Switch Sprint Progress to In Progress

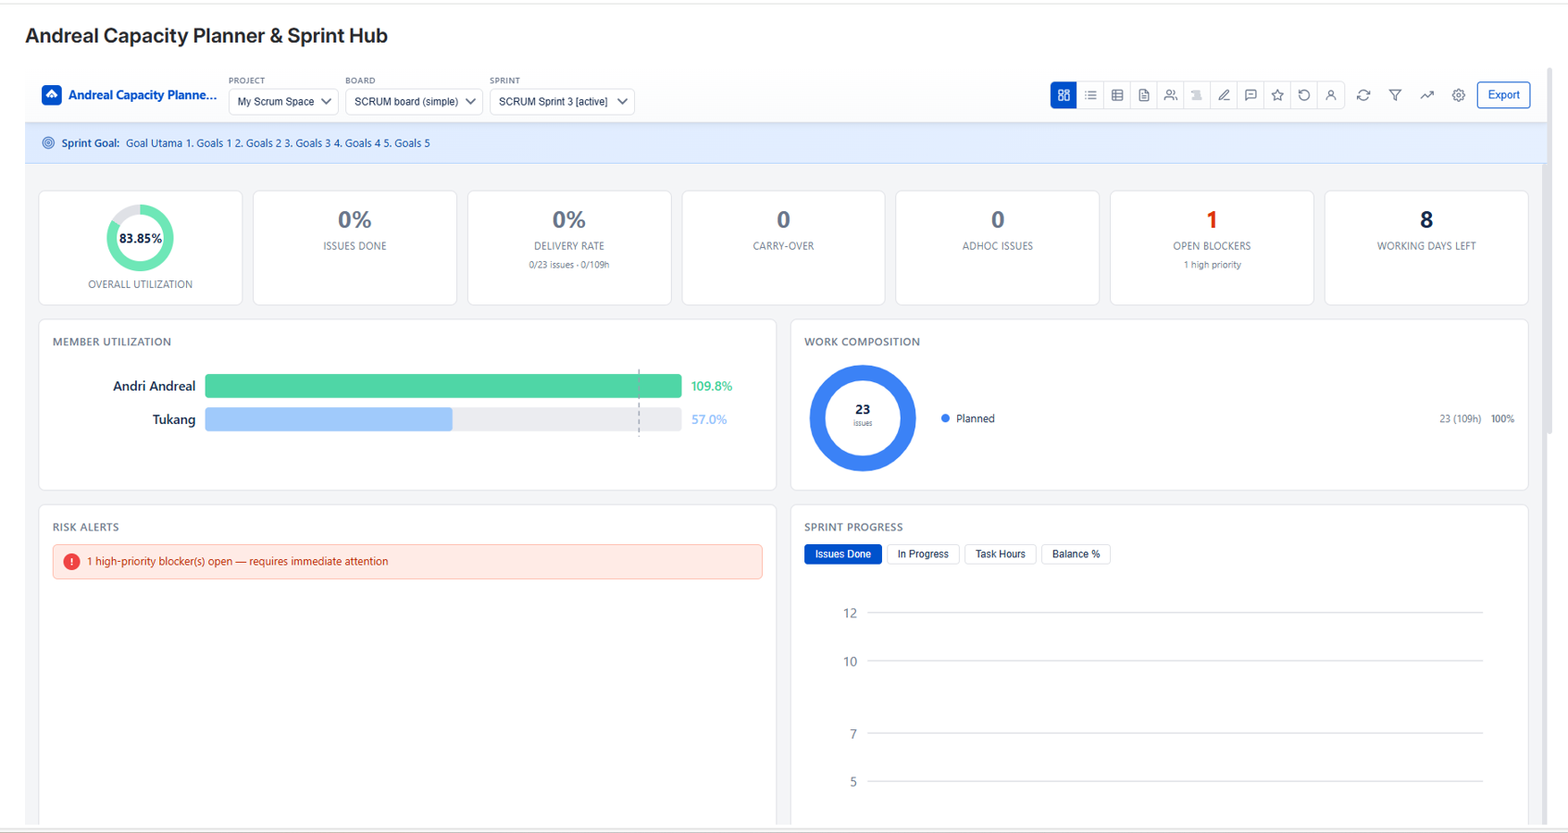click(923, 553)
